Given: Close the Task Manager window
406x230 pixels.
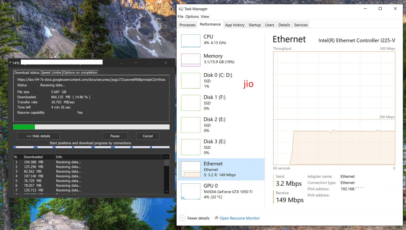Looking at the screenshot, I should 395,9.
